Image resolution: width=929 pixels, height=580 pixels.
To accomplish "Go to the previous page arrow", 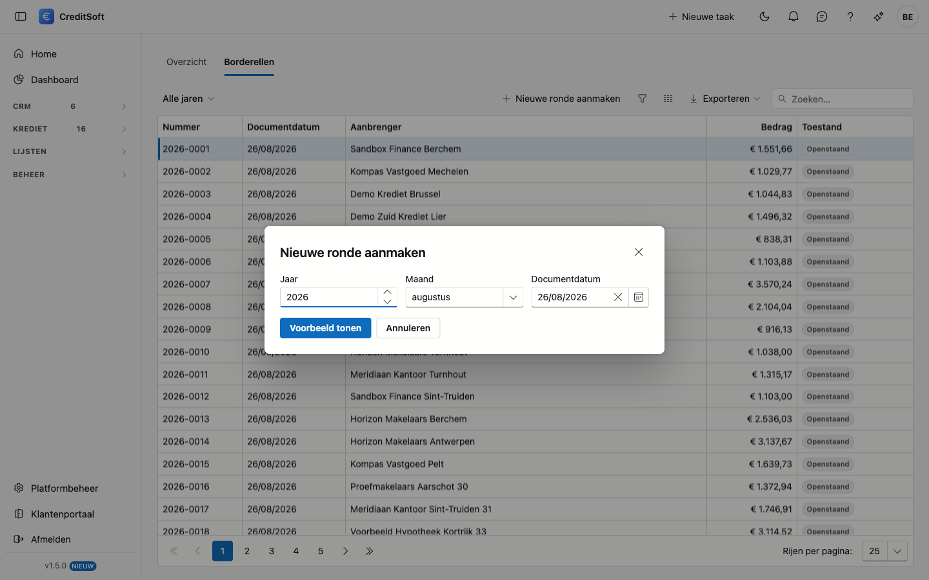I will click(198, 551).
